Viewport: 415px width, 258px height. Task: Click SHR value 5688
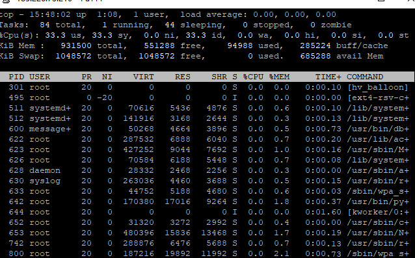pyautogui.click(x=217, y=244)
